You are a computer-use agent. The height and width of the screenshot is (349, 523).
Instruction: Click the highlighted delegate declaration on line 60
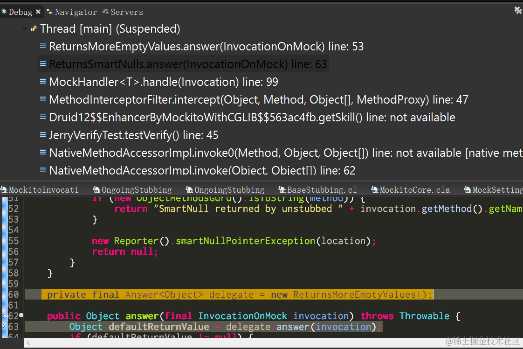(237, 294)
